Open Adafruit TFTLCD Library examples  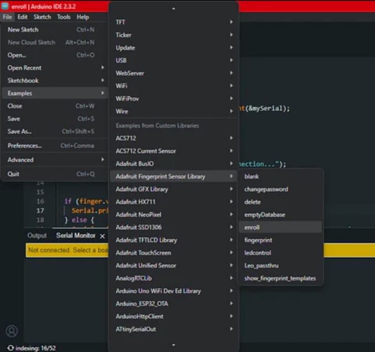pyautogui.click(x=174, y=240)
